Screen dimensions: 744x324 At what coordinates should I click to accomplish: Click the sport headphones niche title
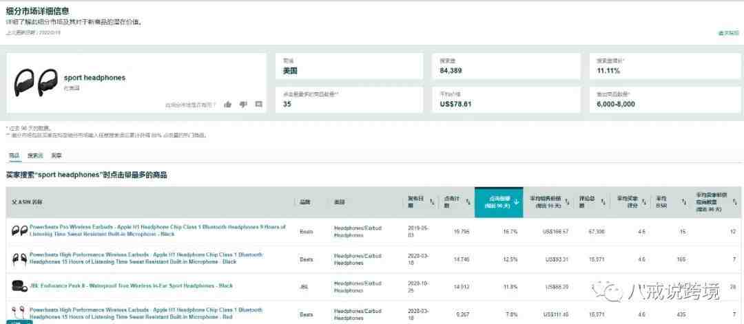tap(95, 78)
